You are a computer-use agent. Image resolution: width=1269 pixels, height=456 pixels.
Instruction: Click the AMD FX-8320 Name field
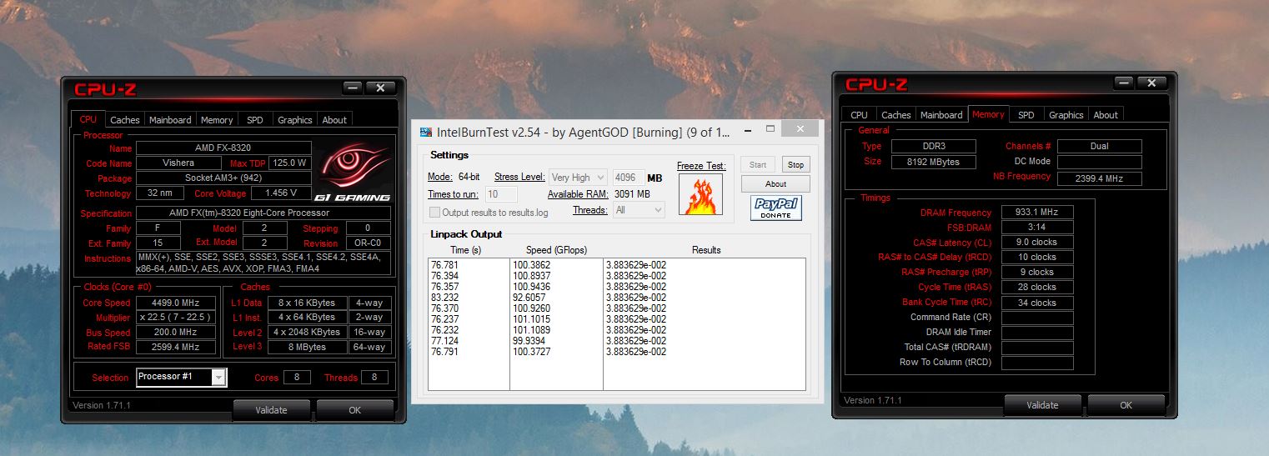[x=223, y=148]
